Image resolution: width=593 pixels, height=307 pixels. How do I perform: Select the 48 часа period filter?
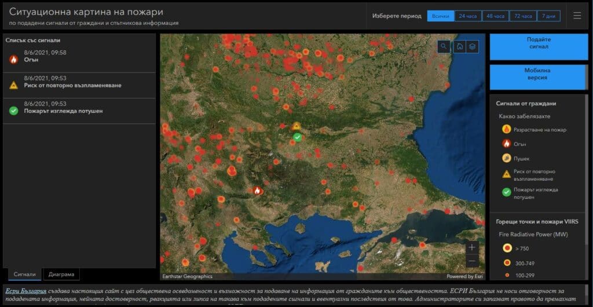click(x=496, y=16)
